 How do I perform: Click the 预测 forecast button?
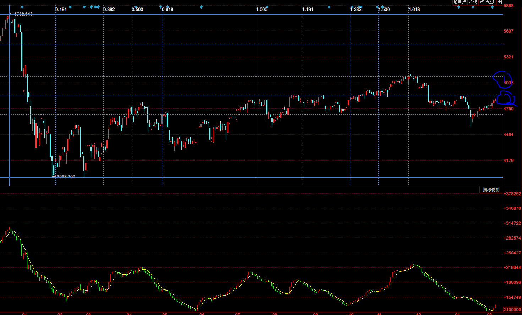tap(490, 2)
